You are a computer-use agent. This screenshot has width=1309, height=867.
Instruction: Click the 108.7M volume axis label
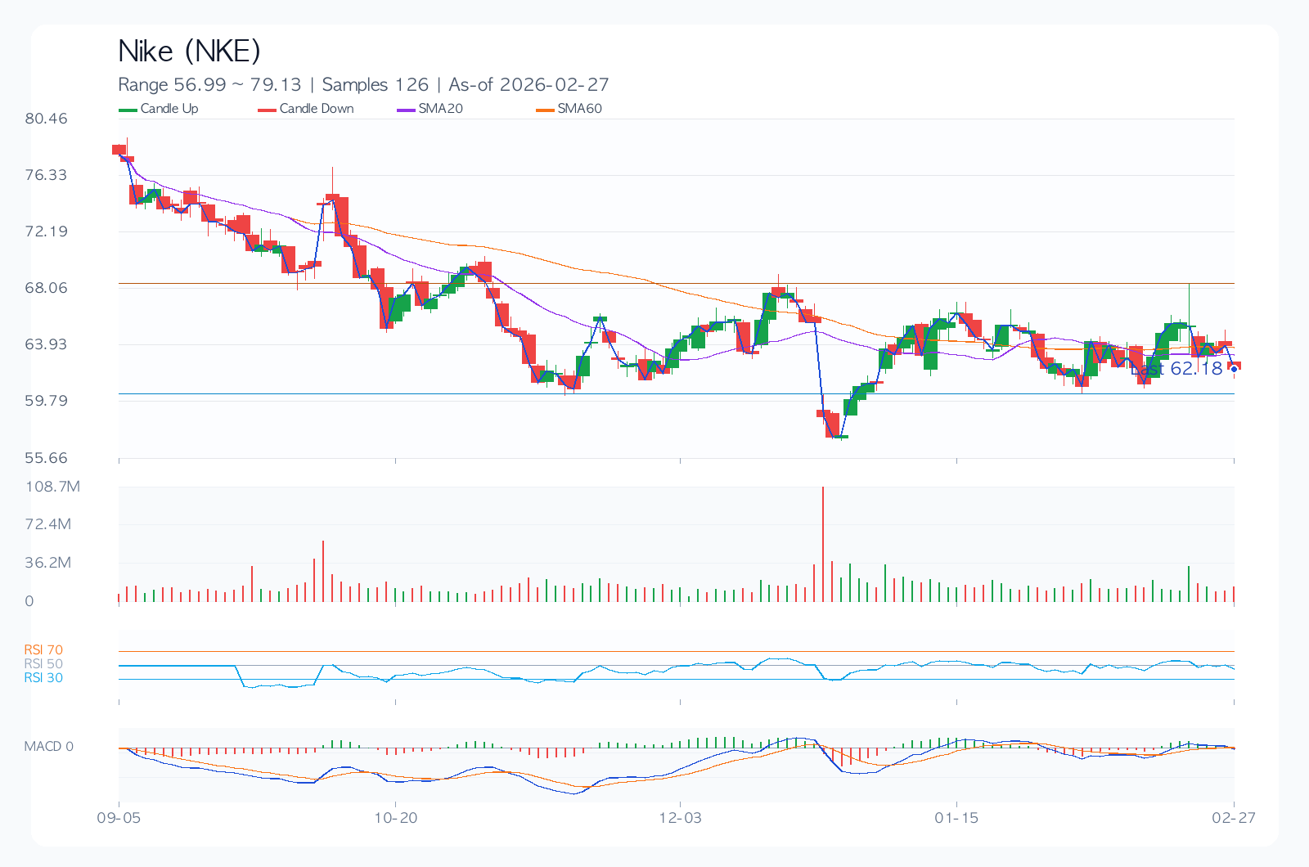click(x=52, y=487)
